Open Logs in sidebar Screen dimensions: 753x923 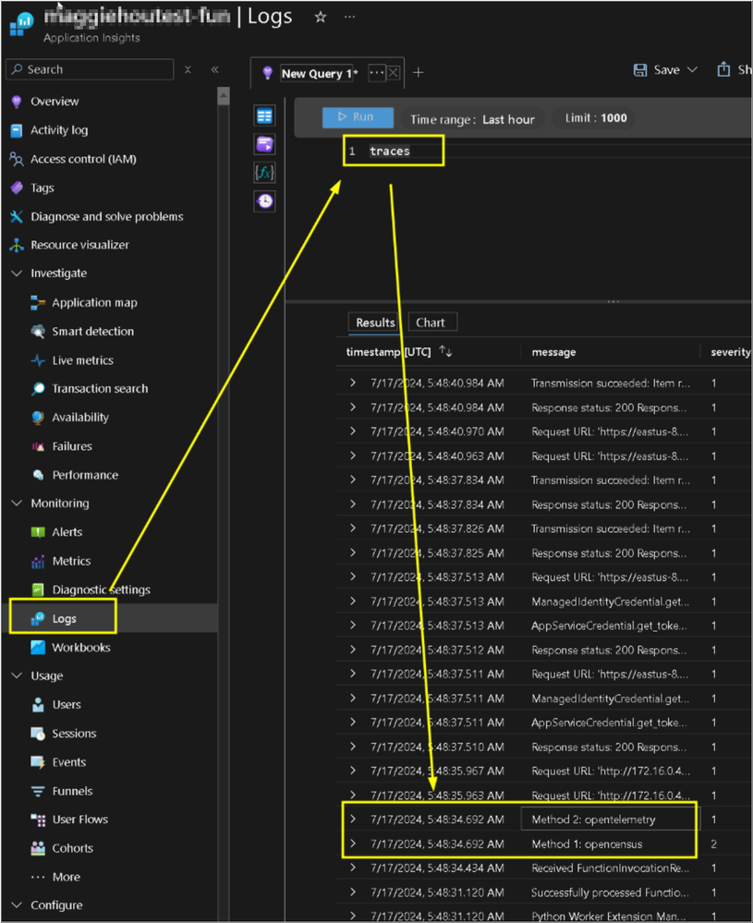point(64,619)
